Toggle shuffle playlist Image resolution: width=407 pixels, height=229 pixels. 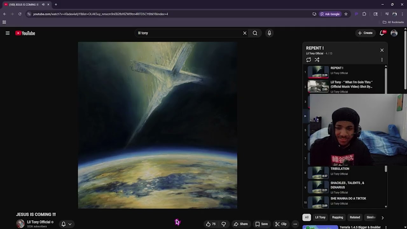[317, 60]
